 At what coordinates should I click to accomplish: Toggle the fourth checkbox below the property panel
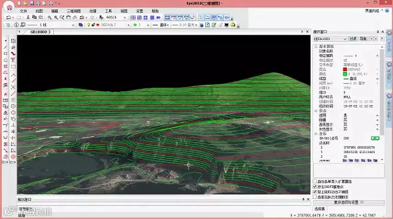tap(314, 197)
